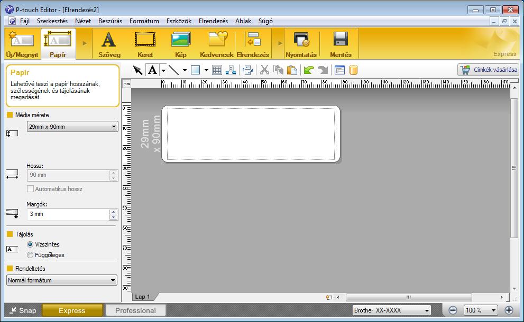Expand the arrow before Nyomtatás
Screen dimensions: 524x322
click(280, 43)
